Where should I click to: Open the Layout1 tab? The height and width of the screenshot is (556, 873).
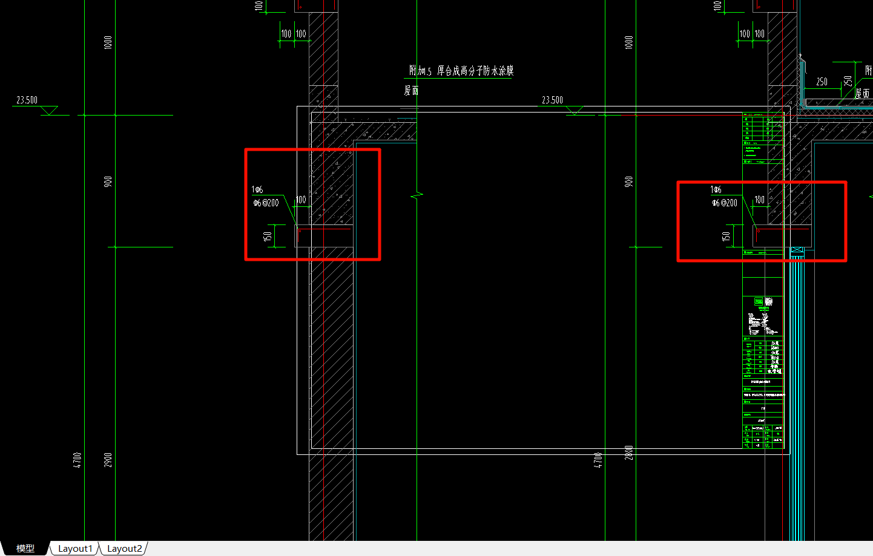[75, 548]
